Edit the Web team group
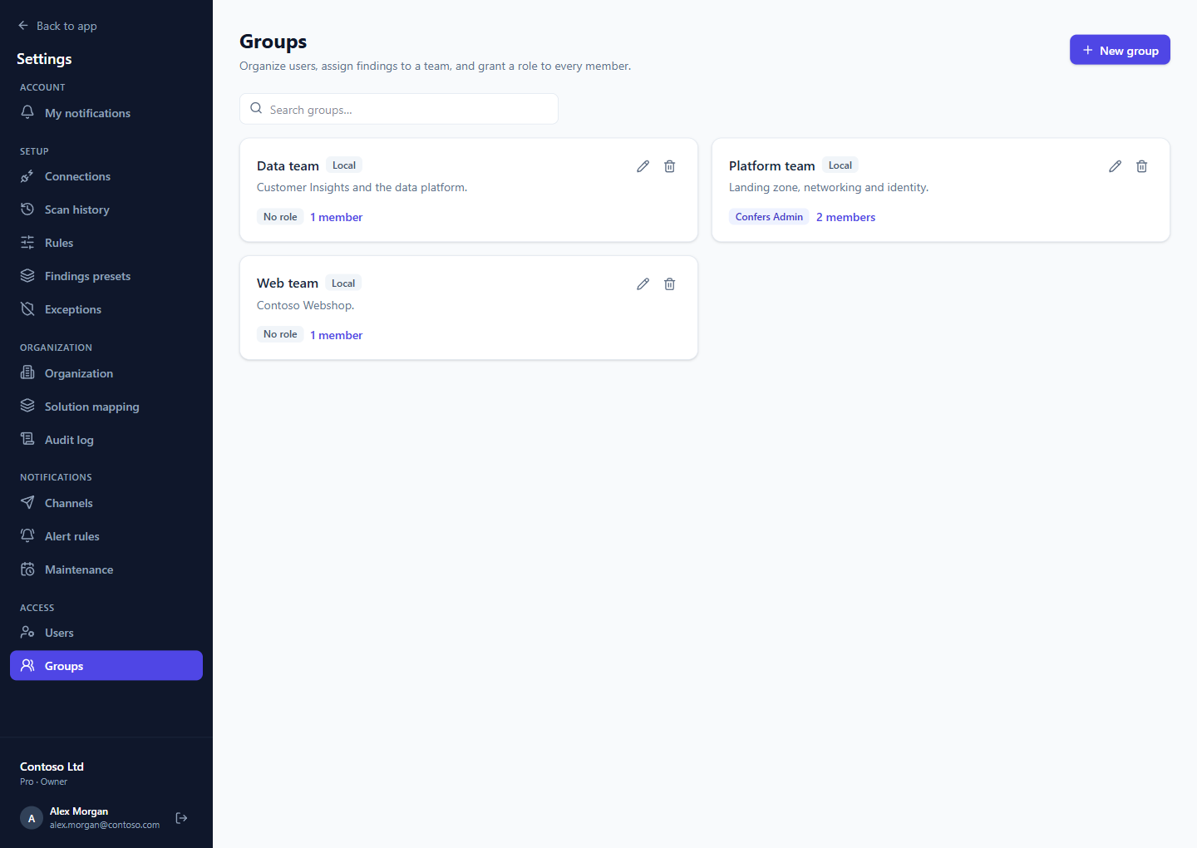 click(x=643, y=284)
